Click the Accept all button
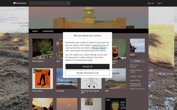Viewport: 177px width, 110px height. (x=88, y=67)
